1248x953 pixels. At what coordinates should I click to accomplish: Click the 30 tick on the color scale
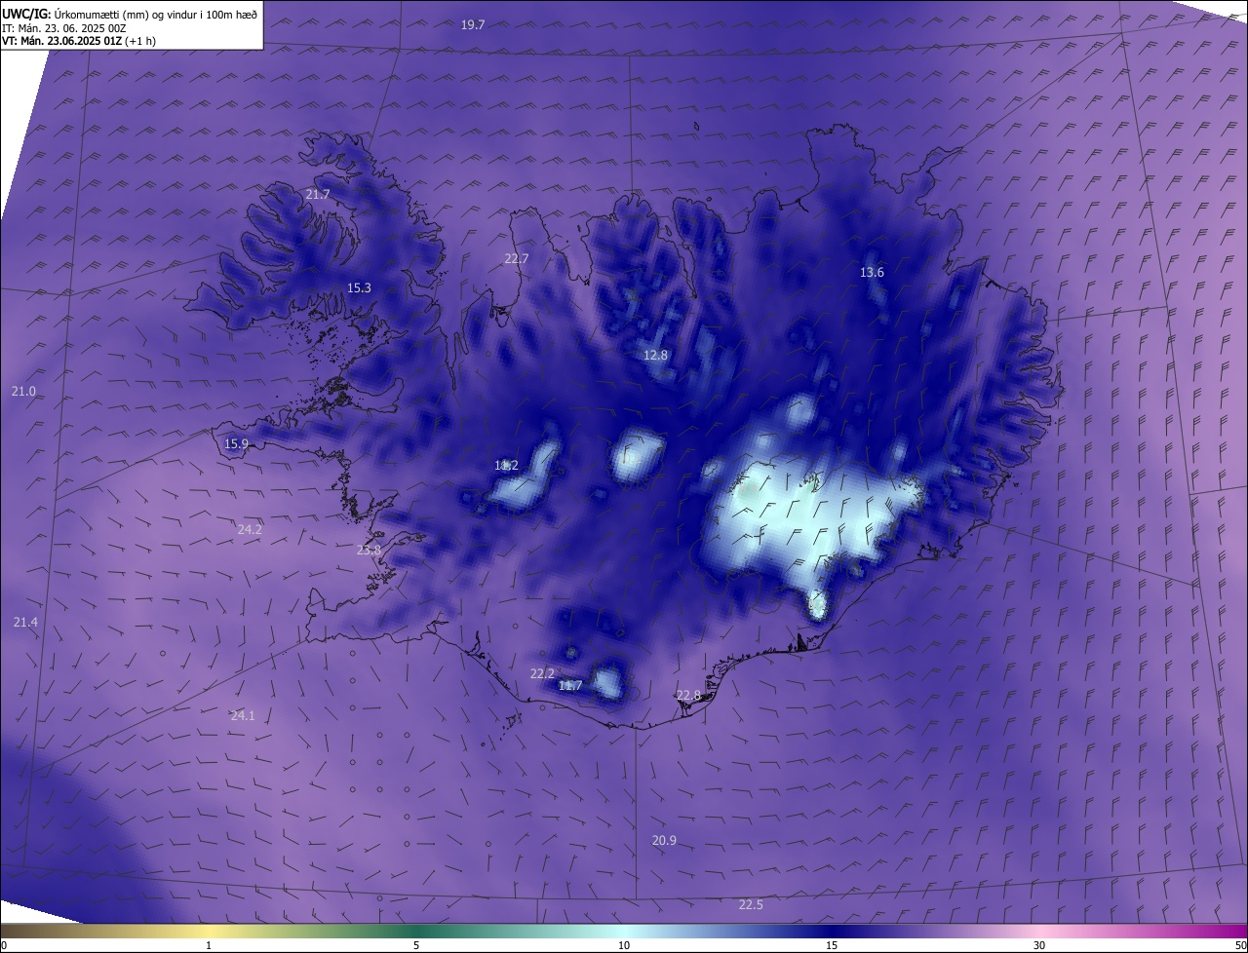1039,945
